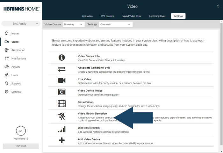
Task: Click the Home house icon in sidebar
Action: coord(7,33)
